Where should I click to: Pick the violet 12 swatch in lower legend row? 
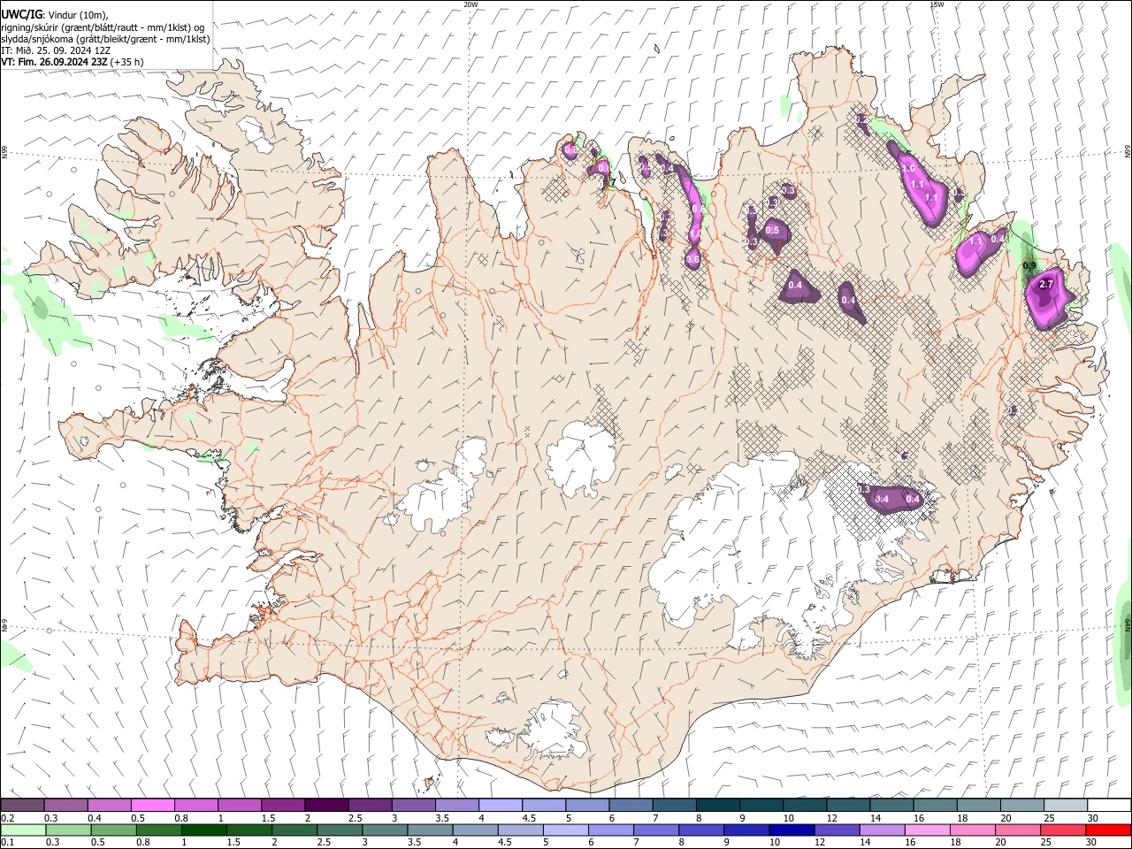click(x=837, y=830)
